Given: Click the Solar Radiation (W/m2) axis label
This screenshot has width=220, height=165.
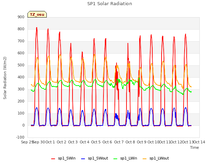Looking at the screenshot, I should (5, 78).
